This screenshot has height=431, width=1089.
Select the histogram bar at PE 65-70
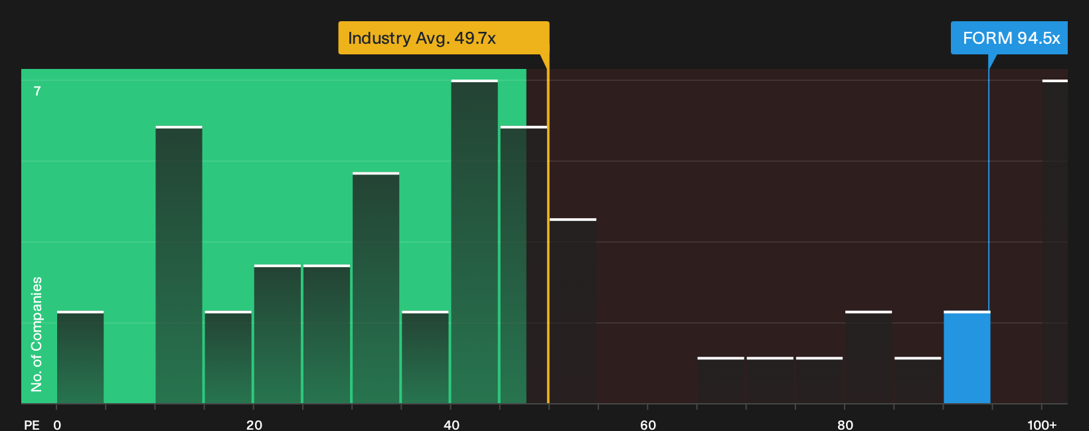(x=720, y=381)
